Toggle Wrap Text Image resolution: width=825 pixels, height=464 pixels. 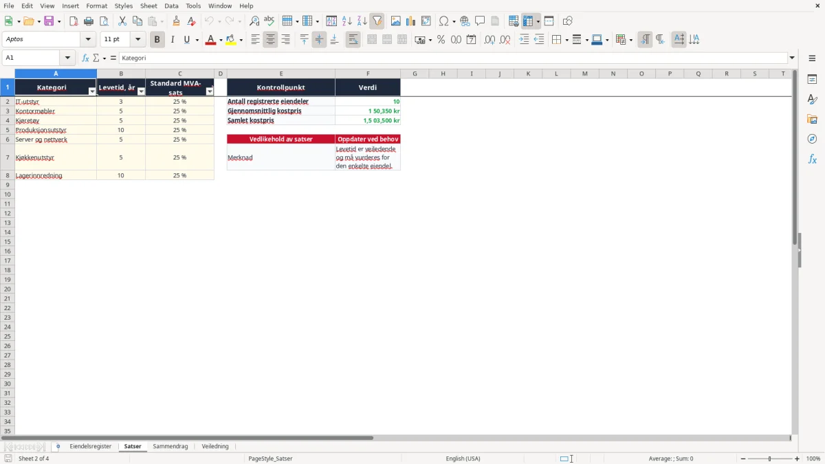(353, 40)
